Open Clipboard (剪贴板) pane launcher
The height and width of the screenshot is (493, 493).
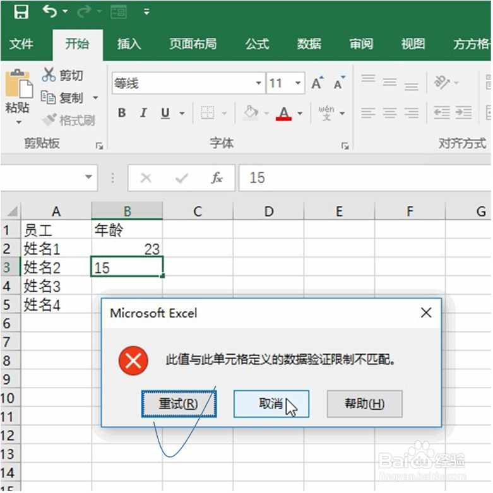[x=99, y=146]
